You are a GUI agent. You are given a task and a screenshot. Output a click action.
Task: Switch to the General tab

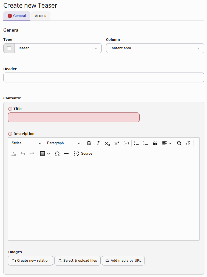pos(17,16)
